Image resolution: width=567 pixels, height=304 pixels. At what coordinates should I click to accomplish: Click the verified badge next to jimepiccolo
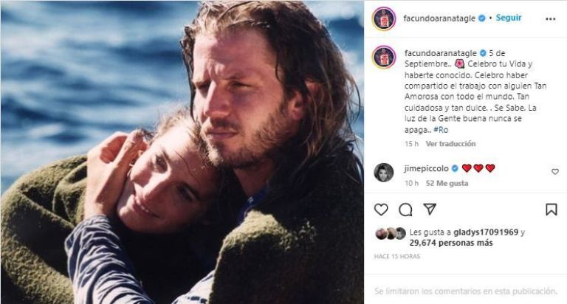point(455,168)
